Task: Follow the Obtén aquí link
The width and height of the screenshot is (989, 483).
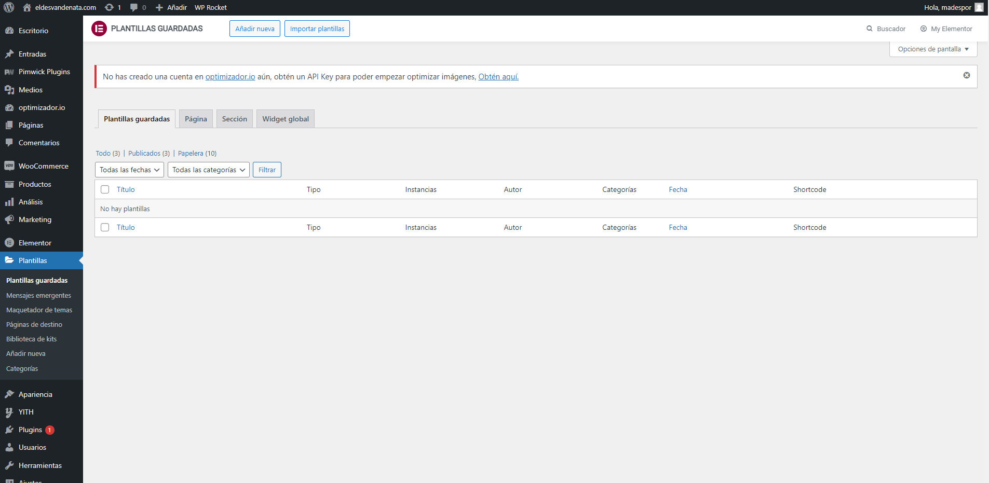Action: (x=498, y=77)
